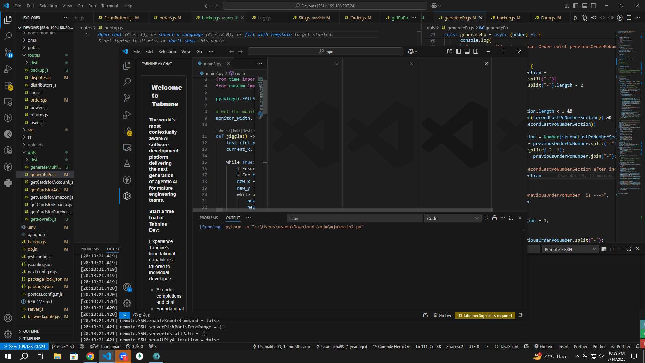
Task: Focus the Filter field in mjm Output panel
Action: pyautogui.click(x=354, y=218)
